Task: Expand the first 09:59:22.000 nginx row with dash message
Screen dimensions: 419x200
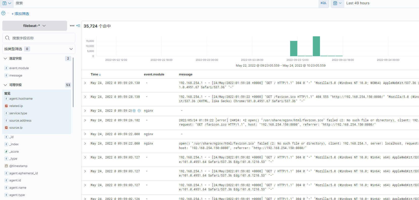Action: [85, 134]
